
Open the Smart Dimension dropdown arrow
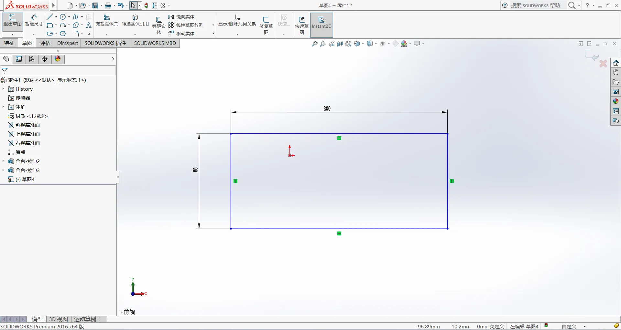click(34, 34)
